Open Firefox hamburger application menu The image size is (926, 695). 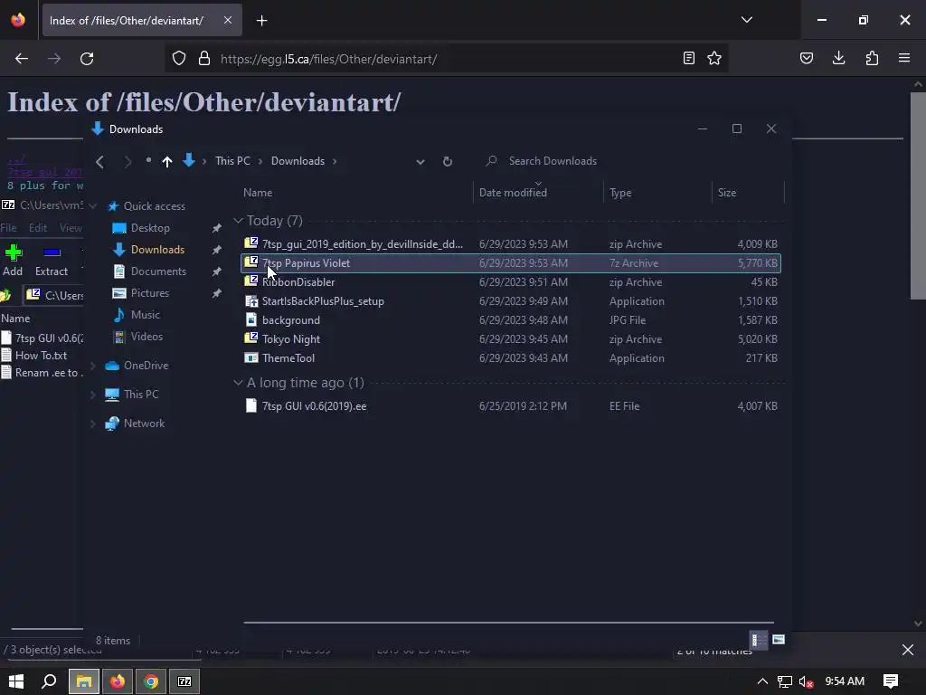(904, 58)
